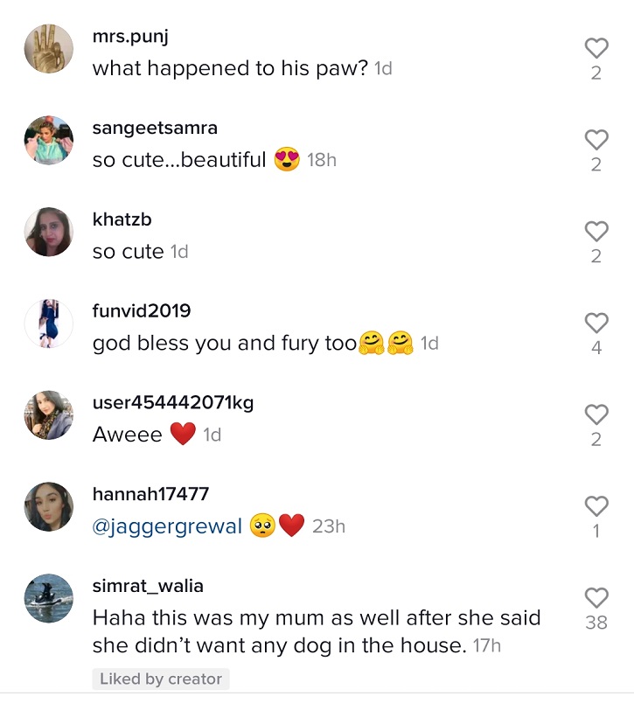Tap heart next to hannah17477's comment
The width and height of the screenshot is (634, 710).
pos(596,505)
